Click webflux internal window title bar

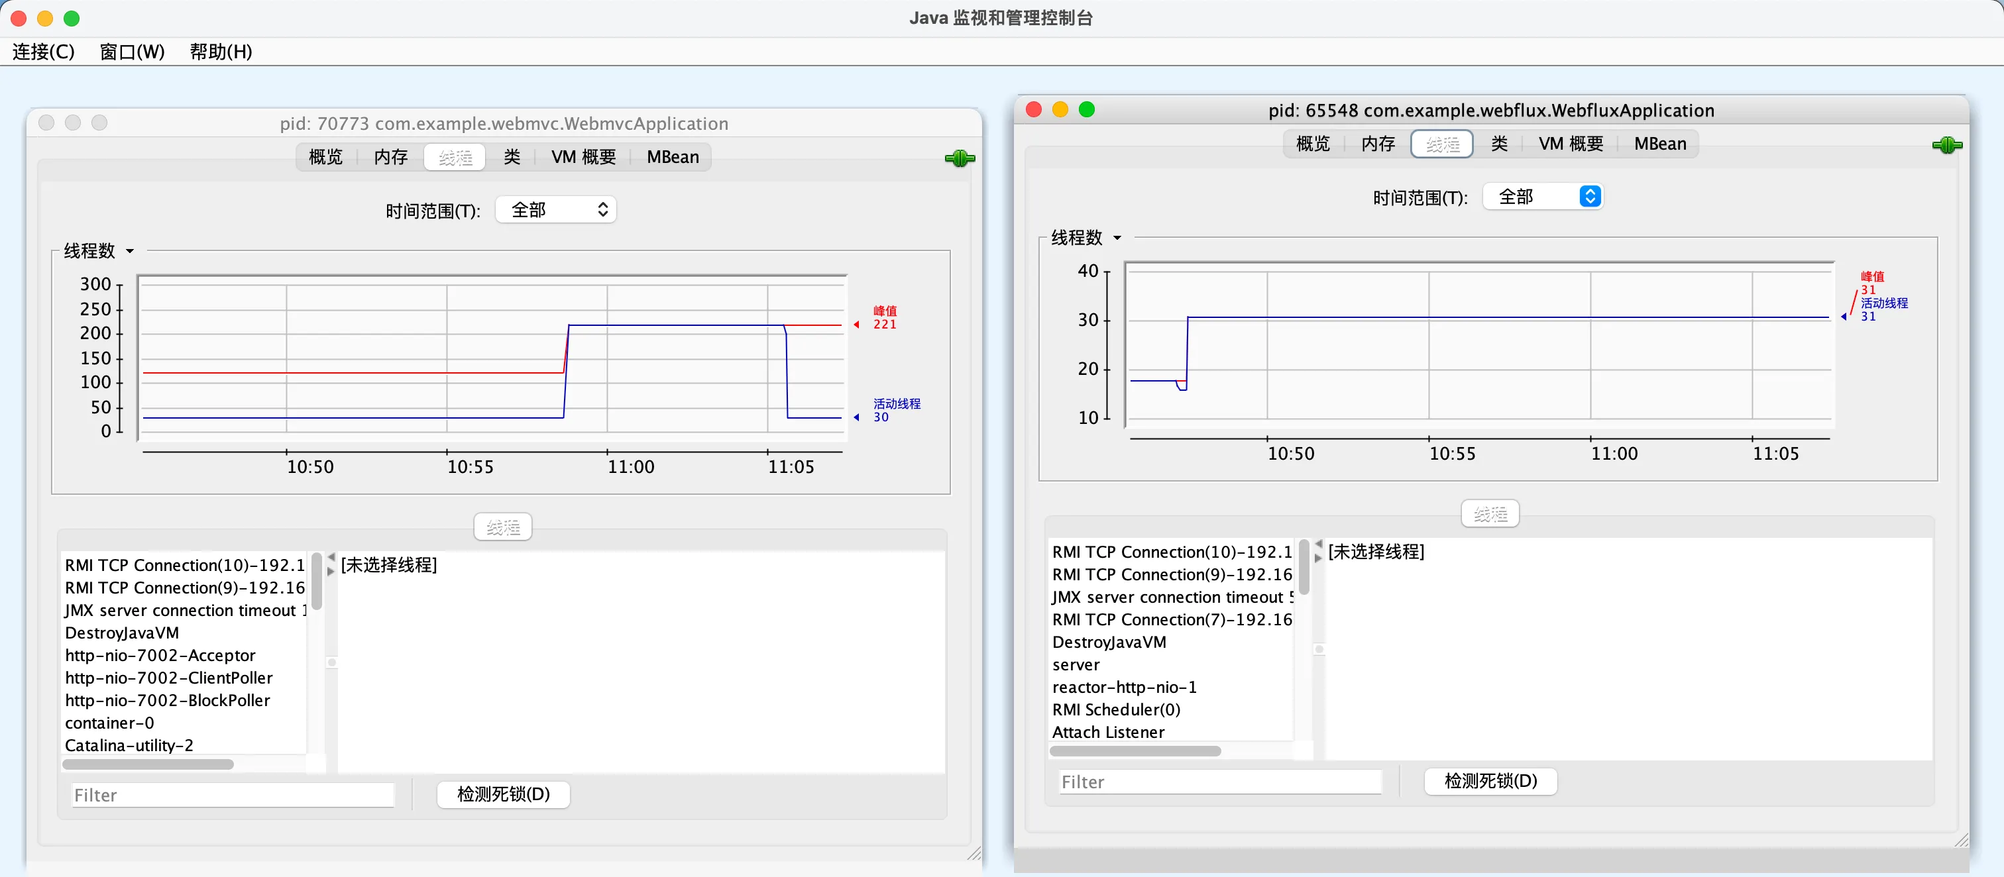coord(1491,111)
